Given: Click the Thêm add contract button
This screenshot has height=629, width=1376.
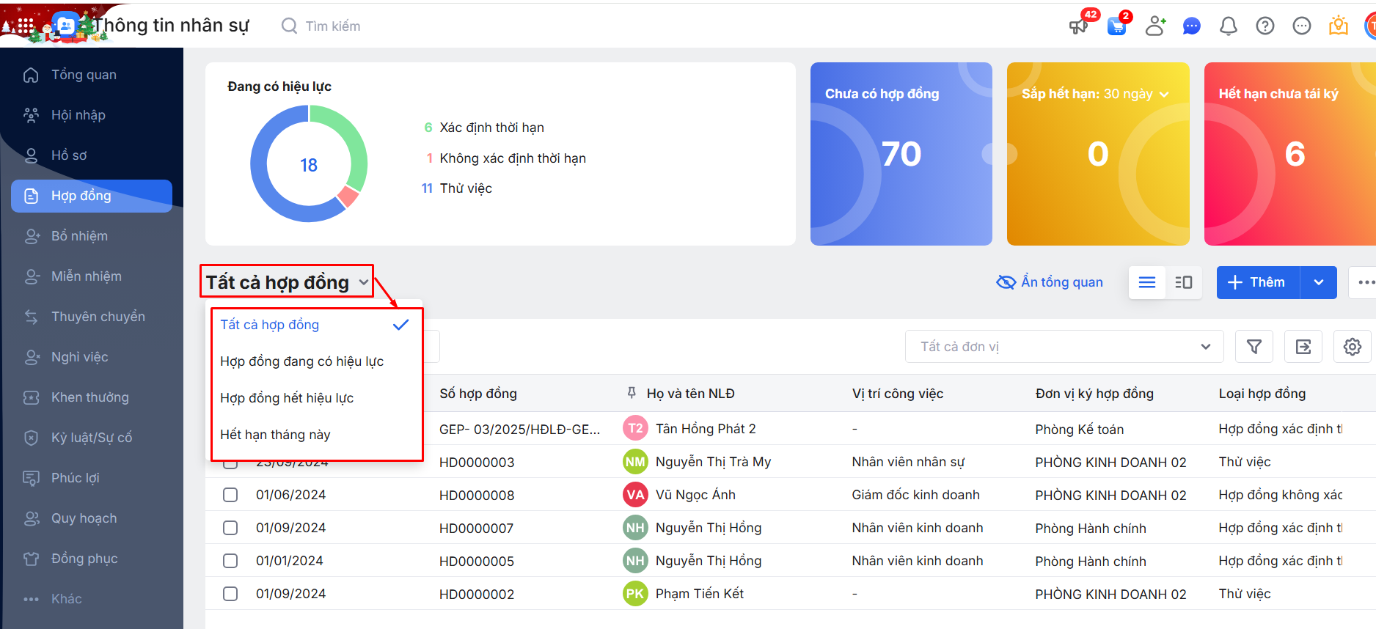Looking at the screenshot, I should click(x=1258, y=282).
